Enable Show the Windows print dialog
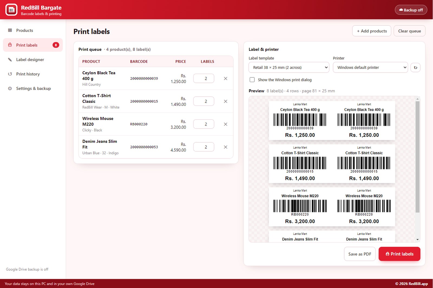 pyautogui.click(x=252, y=80)
